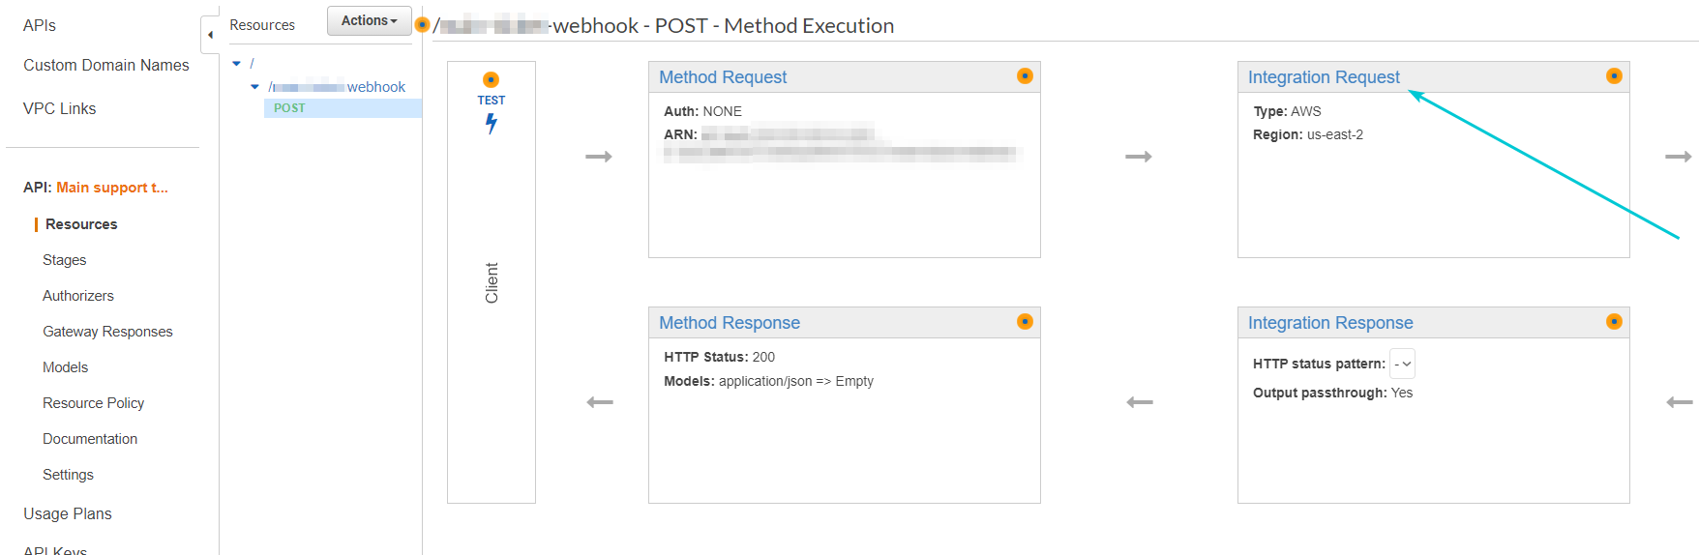Go to Gateway Responses section
Image resolution: width=1699 pixels, height=555 pixels.
pyautogui.click(x=107, y=332)
